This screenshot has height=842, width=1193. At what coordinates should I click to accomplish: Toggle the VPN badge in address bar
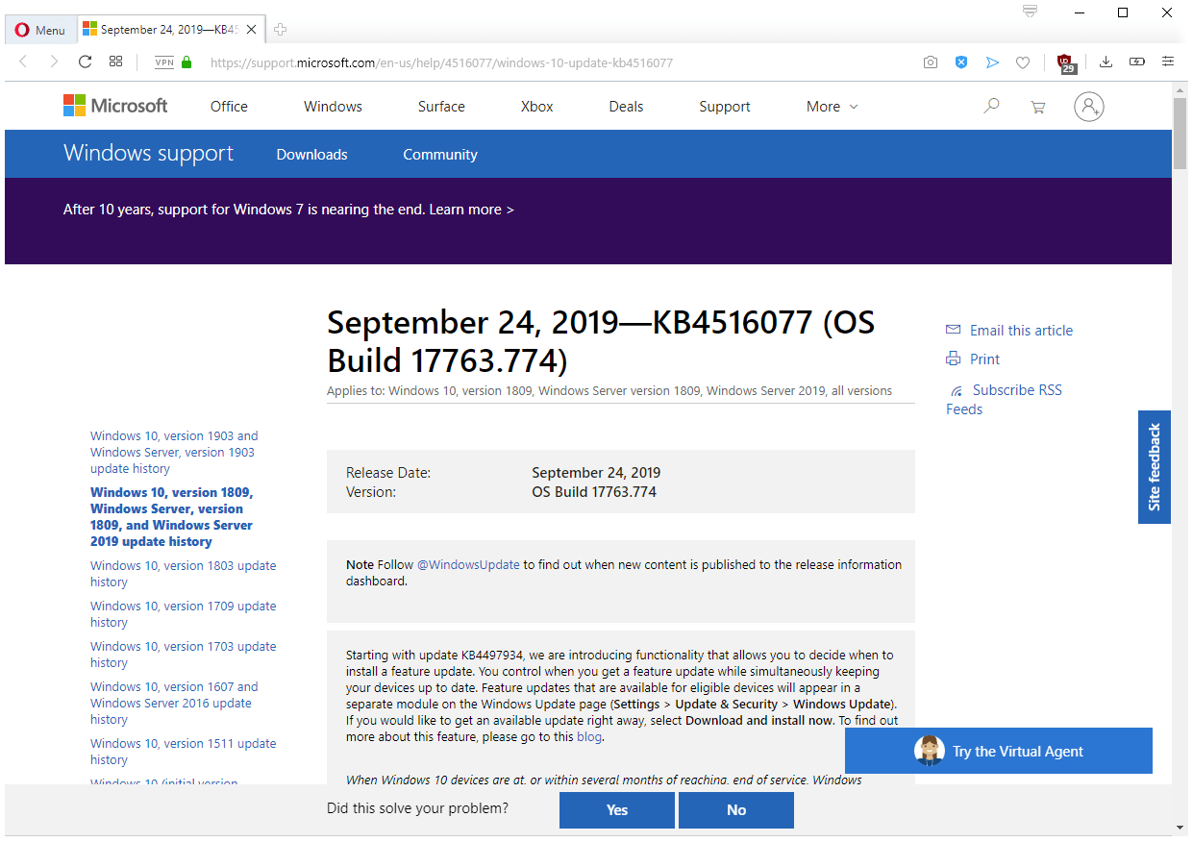point(164,62)
